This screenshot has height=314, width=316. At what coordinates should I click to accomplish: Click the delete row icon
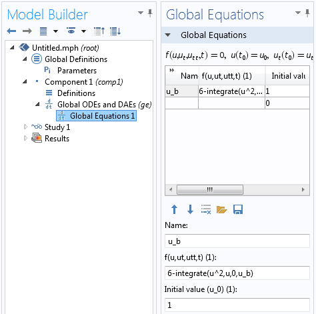pyautogui.click(x=206, y=209)
